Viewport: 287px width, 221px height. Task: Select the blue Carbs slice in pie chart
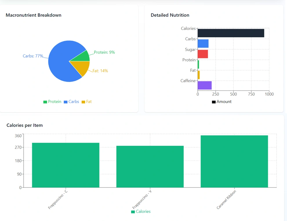tap(59, 62)
